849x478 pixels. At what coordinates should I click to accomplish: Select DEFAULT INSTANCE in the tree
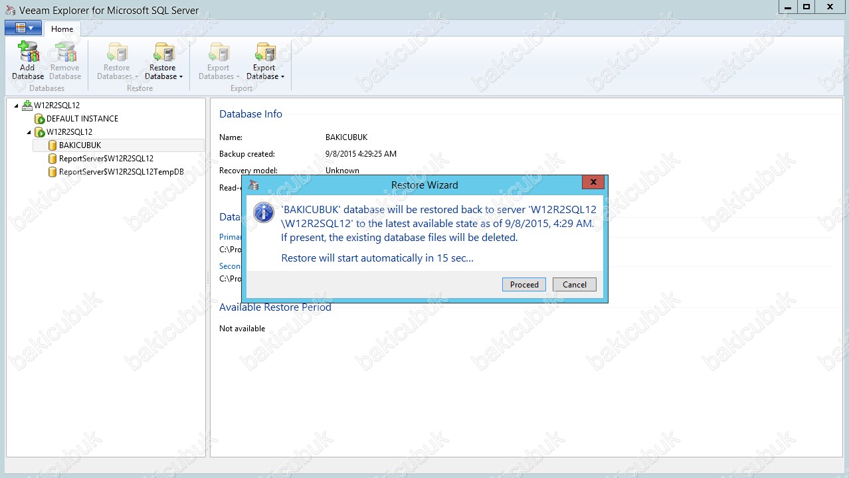tap(82, 119)
